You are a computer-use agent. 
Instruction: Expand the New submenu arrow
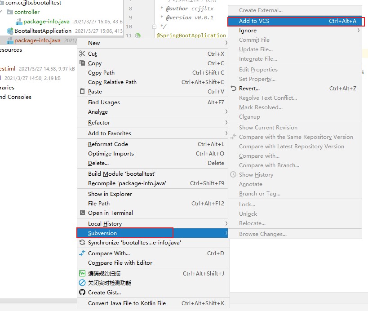pyautogui.click(x=226, y=43)
